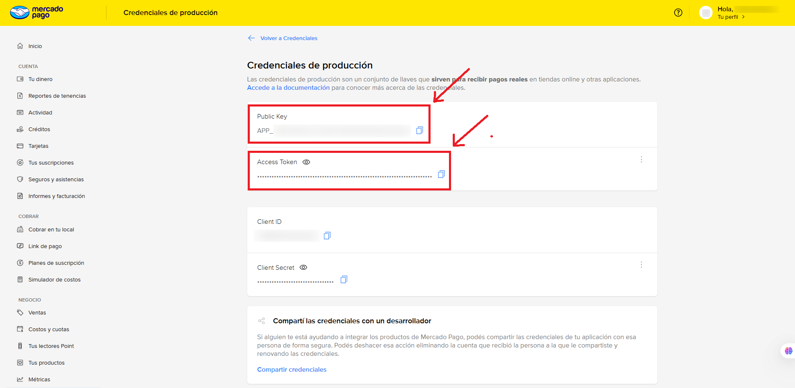
Task: Click the Tus suscripciones icon
Action: point(20,162)
